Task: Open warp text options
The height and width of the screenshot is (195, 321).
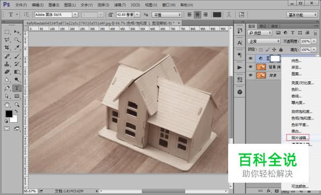Action: [x=229, y=15]
